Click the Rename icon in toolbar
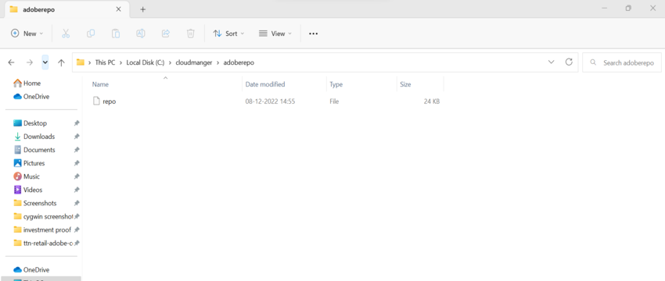Viewport: 665px width, 281px height. [x=141, y=34]
